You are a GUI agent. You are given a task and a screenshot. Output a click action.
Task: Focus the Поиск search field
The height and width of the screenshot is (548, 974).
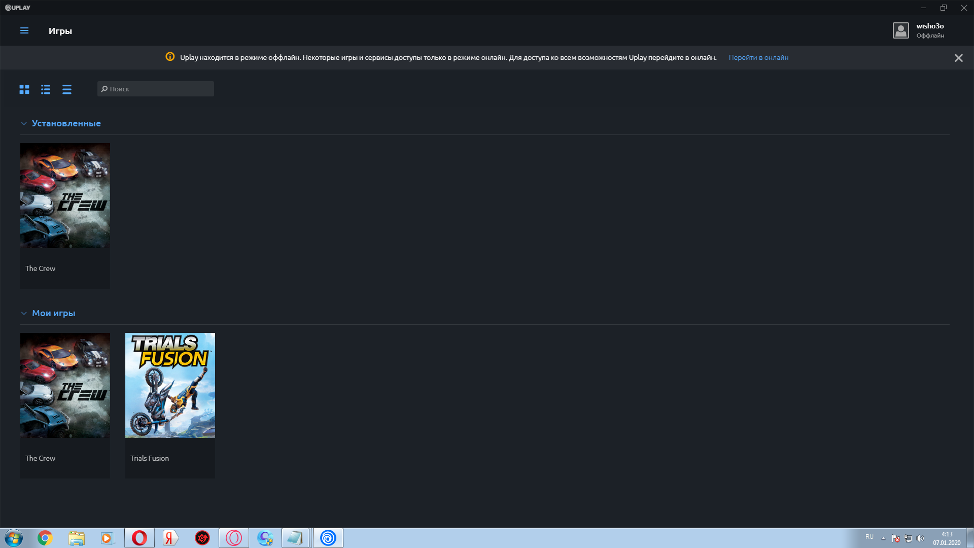point(155,89)
